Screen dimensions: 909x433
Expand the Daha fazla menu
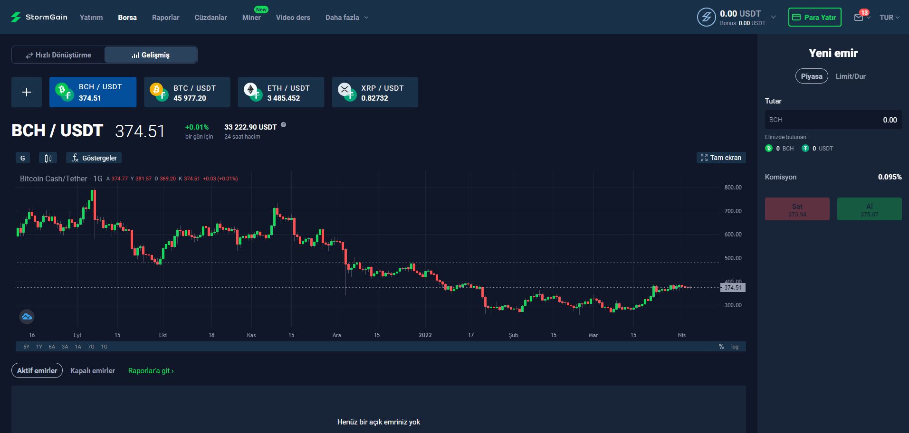(x=347, y=18)
